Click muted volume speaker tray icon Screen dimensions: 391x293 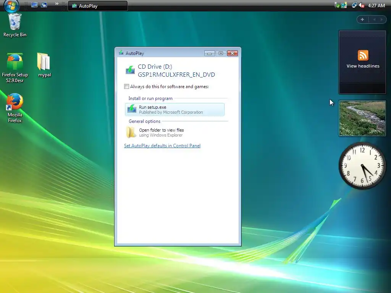(362, 5)
